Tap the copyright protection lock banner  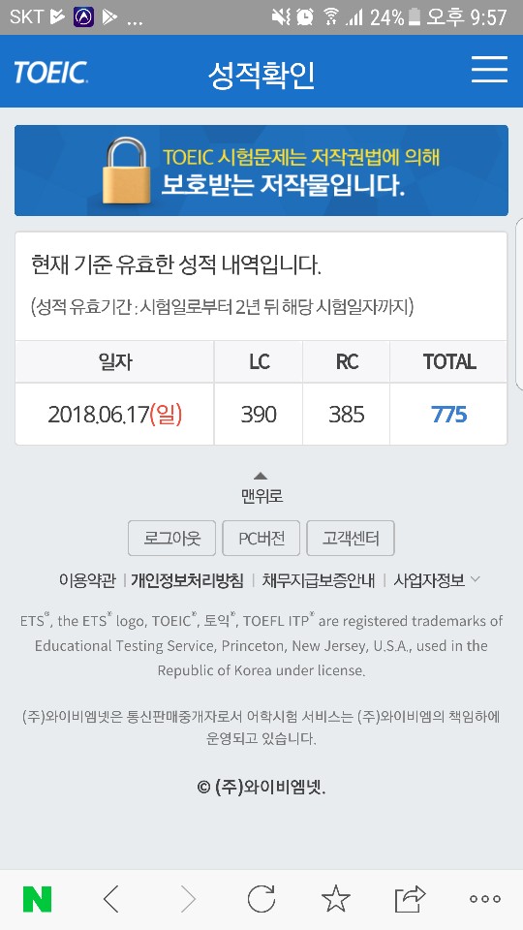(x=261, y=170)
